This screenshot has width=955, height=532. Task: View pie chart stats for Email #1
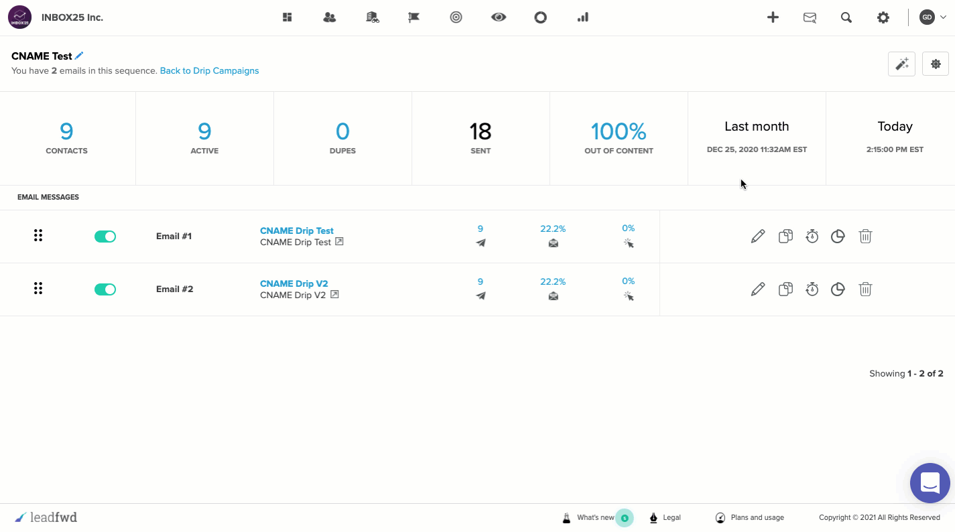point(838,236)
